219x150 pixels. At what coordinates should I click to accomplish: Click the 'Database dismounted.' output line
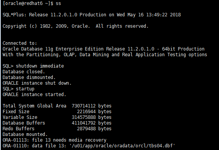[x=29, y=77]
